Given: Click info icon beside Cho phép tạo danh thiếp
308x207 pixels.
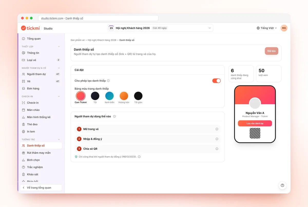Looking at the screenshot, I should click(x=108, y=81).
